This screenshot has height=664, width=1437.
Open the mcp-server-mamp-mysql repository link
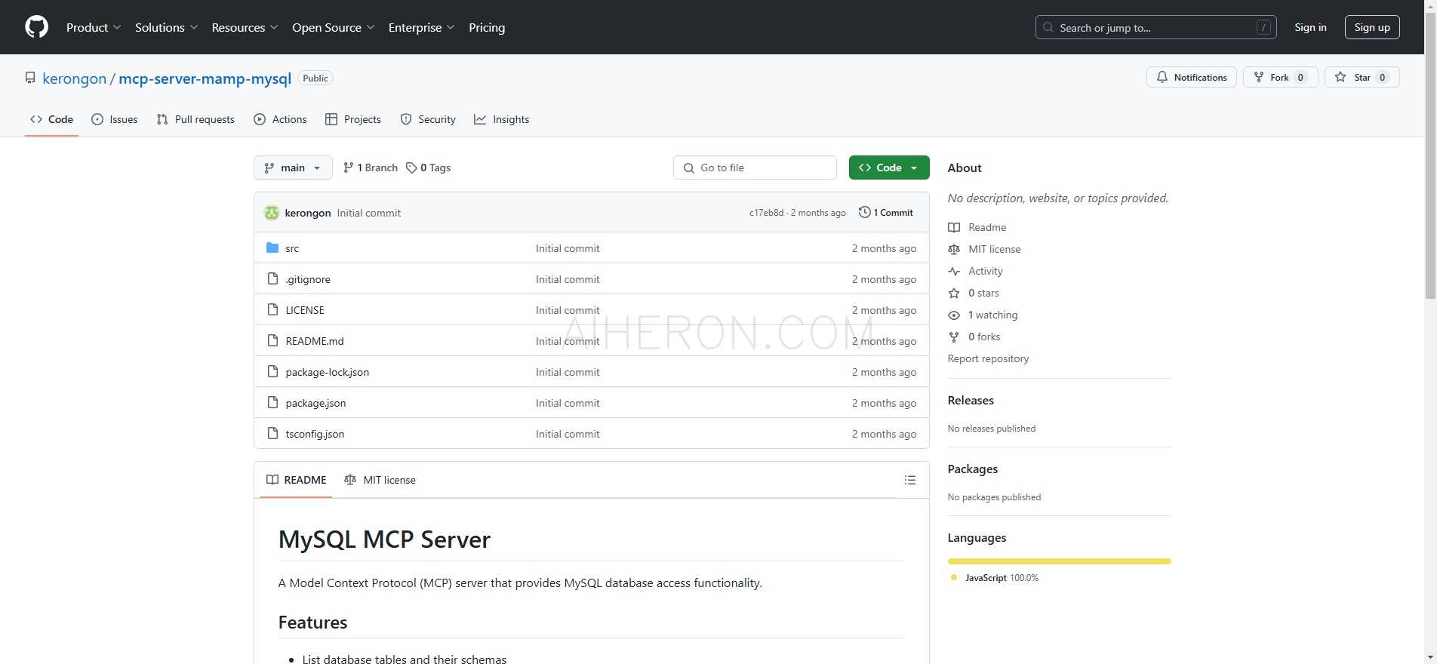205,78
